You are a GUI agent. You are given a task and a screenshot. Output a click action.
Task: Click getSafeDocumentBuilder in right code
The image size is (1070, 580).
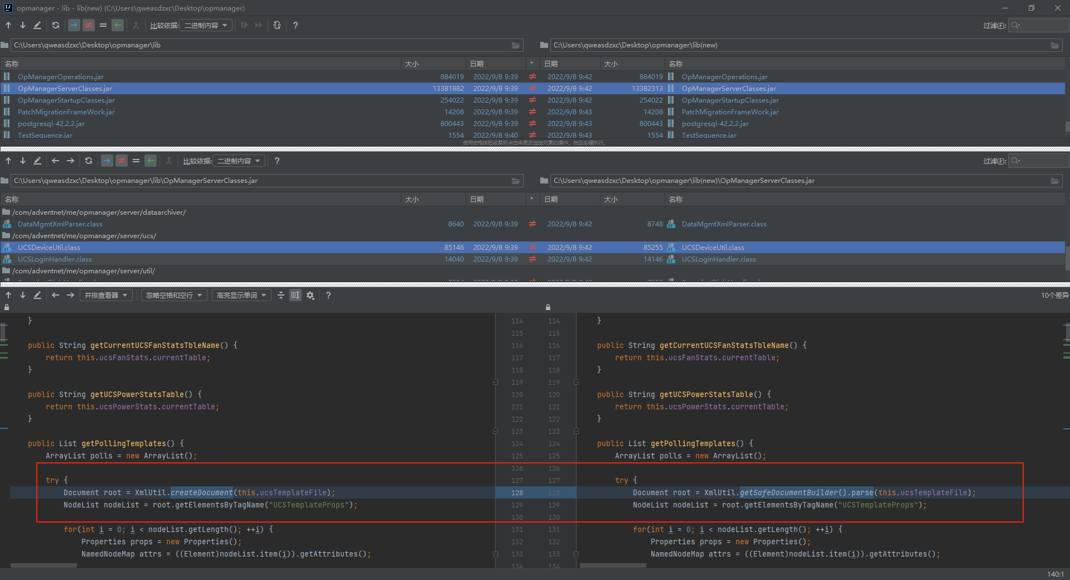[789, 492]
